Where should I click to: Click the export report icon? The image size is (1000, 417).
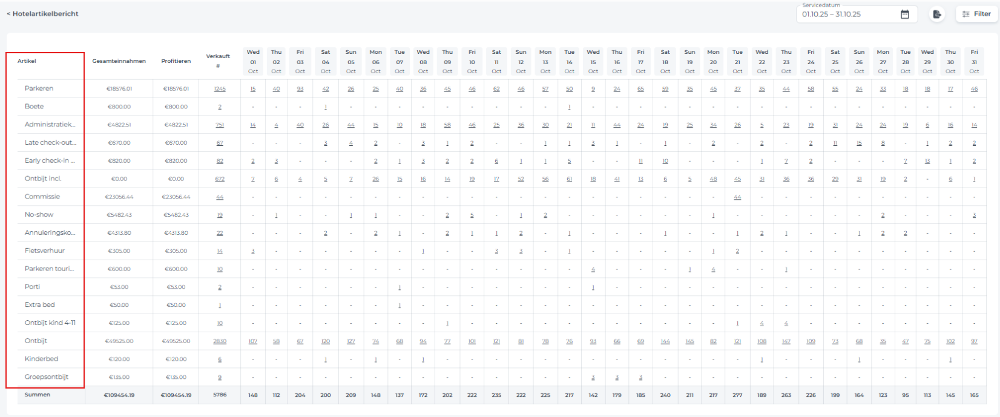[x=936, y=14]
